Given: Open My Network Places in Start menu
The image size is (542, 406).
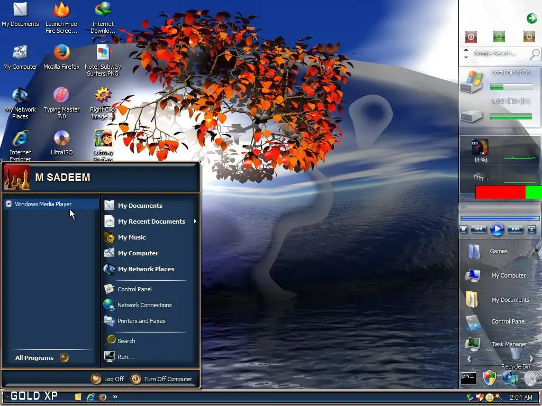Looking at the screenshot, I should click(x=151, y=269).
